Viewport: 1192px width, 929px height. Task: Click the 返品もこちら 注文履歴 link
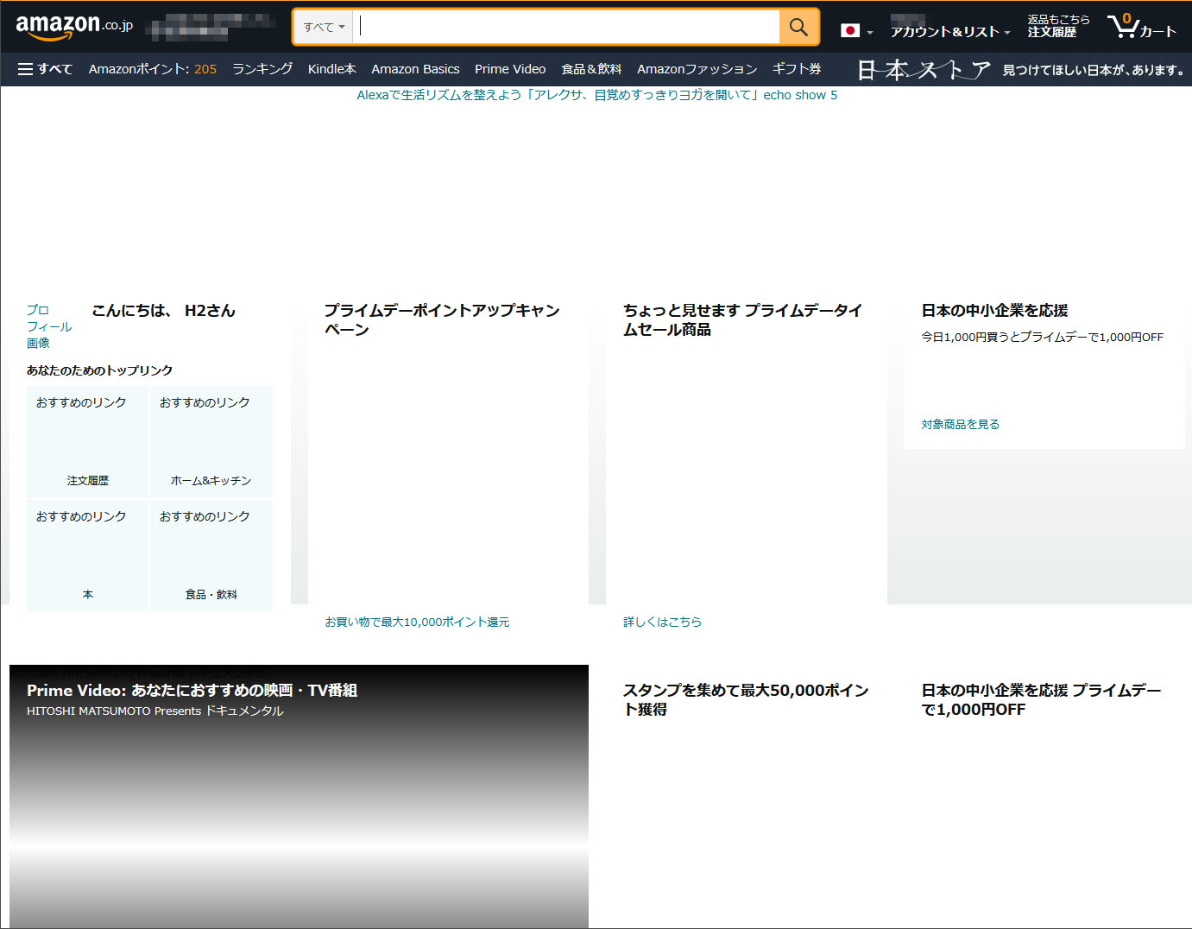tap(1057, 26)
